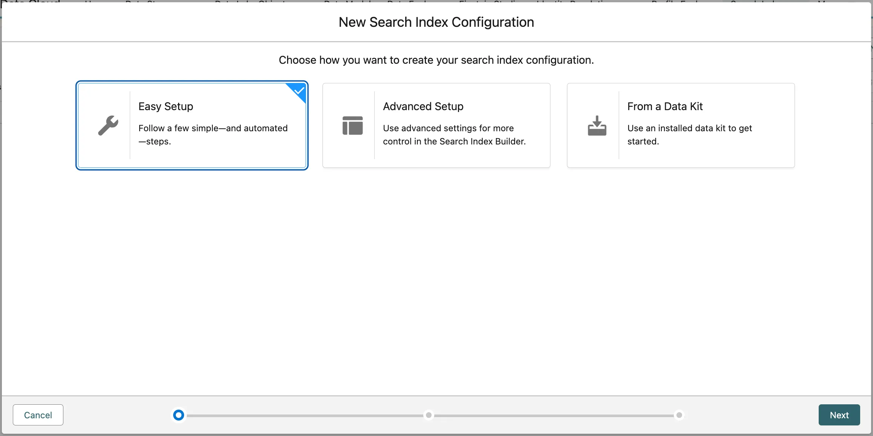This screenshot has height=436, width=873.
Task: Click the blue checkmark corner on Easy Setup
Action: tap(299, 91)
